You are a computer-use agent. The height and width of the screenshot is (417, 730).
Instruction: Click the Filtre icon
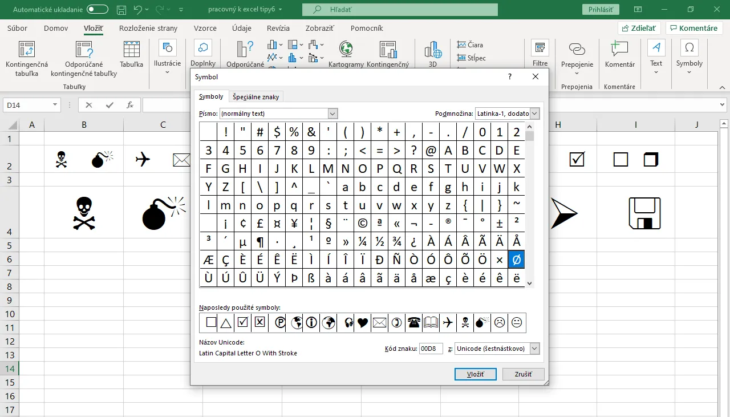(x=540, y=49)
